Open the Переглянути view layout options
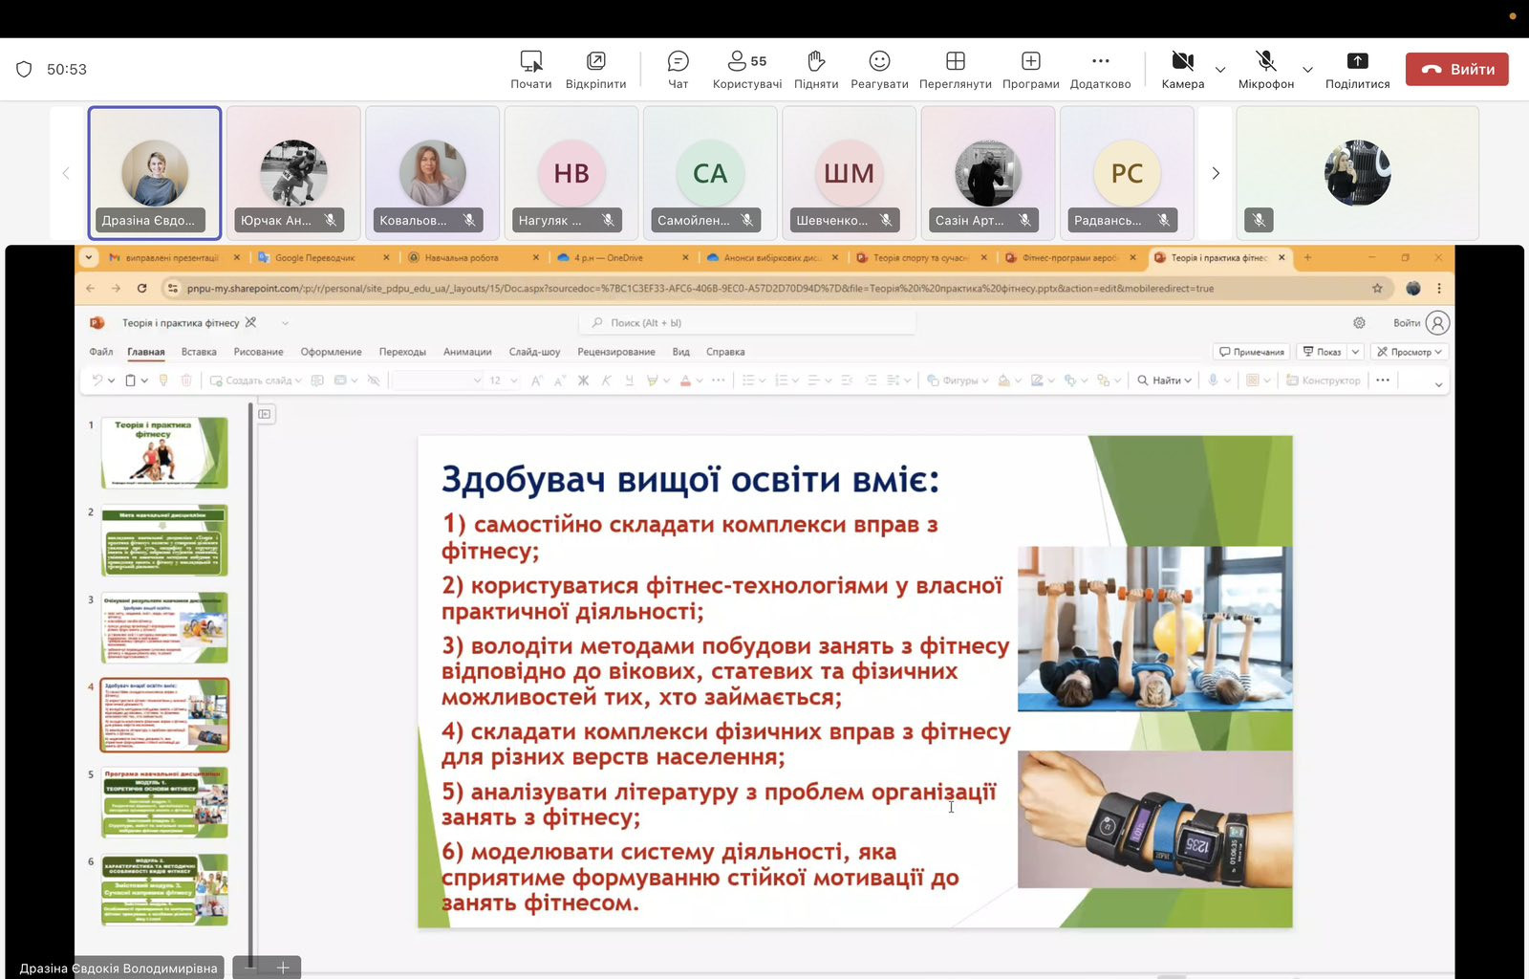This screenshot has width=1529, height=979. click(955, 70)
